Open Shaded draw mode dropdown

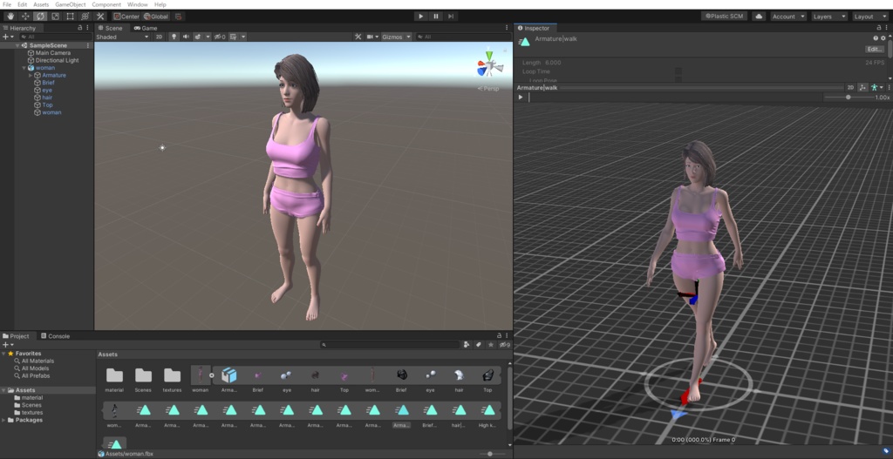[122, 37]
